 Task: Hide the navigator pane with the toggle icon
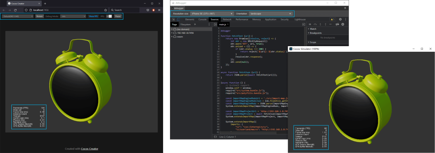coord(215,24)
